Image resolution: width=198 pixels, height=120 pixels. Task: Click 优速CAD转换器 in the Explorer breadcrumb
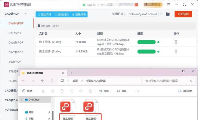click(x=96, y=81)
